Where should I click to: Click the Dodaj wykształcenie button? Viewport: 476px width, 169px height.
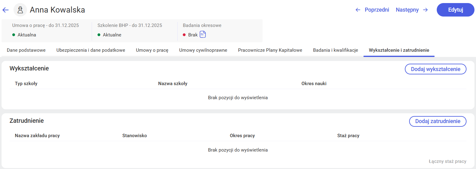436,69
